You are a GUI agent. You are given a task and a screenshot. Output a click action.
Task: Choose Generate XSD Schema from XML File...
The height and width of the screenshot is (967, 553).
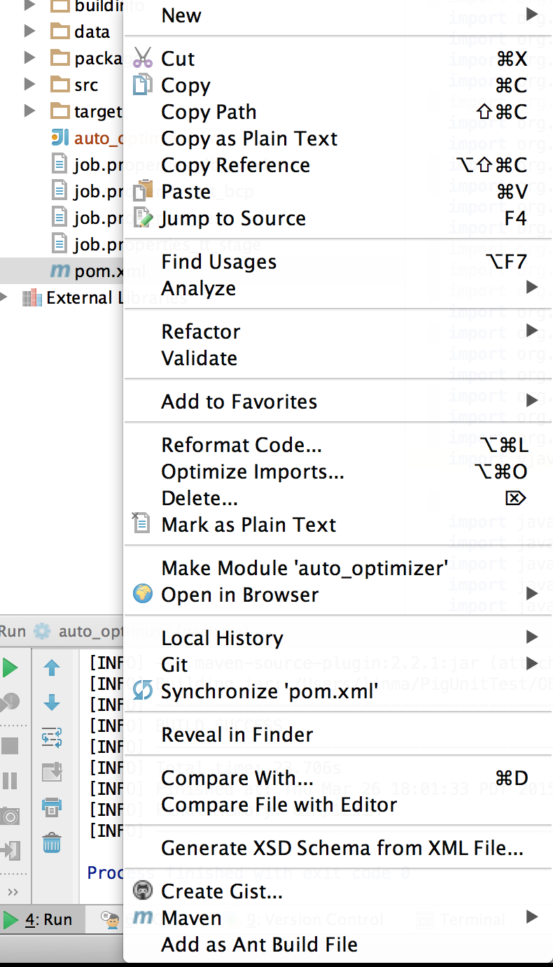[337, 849]
